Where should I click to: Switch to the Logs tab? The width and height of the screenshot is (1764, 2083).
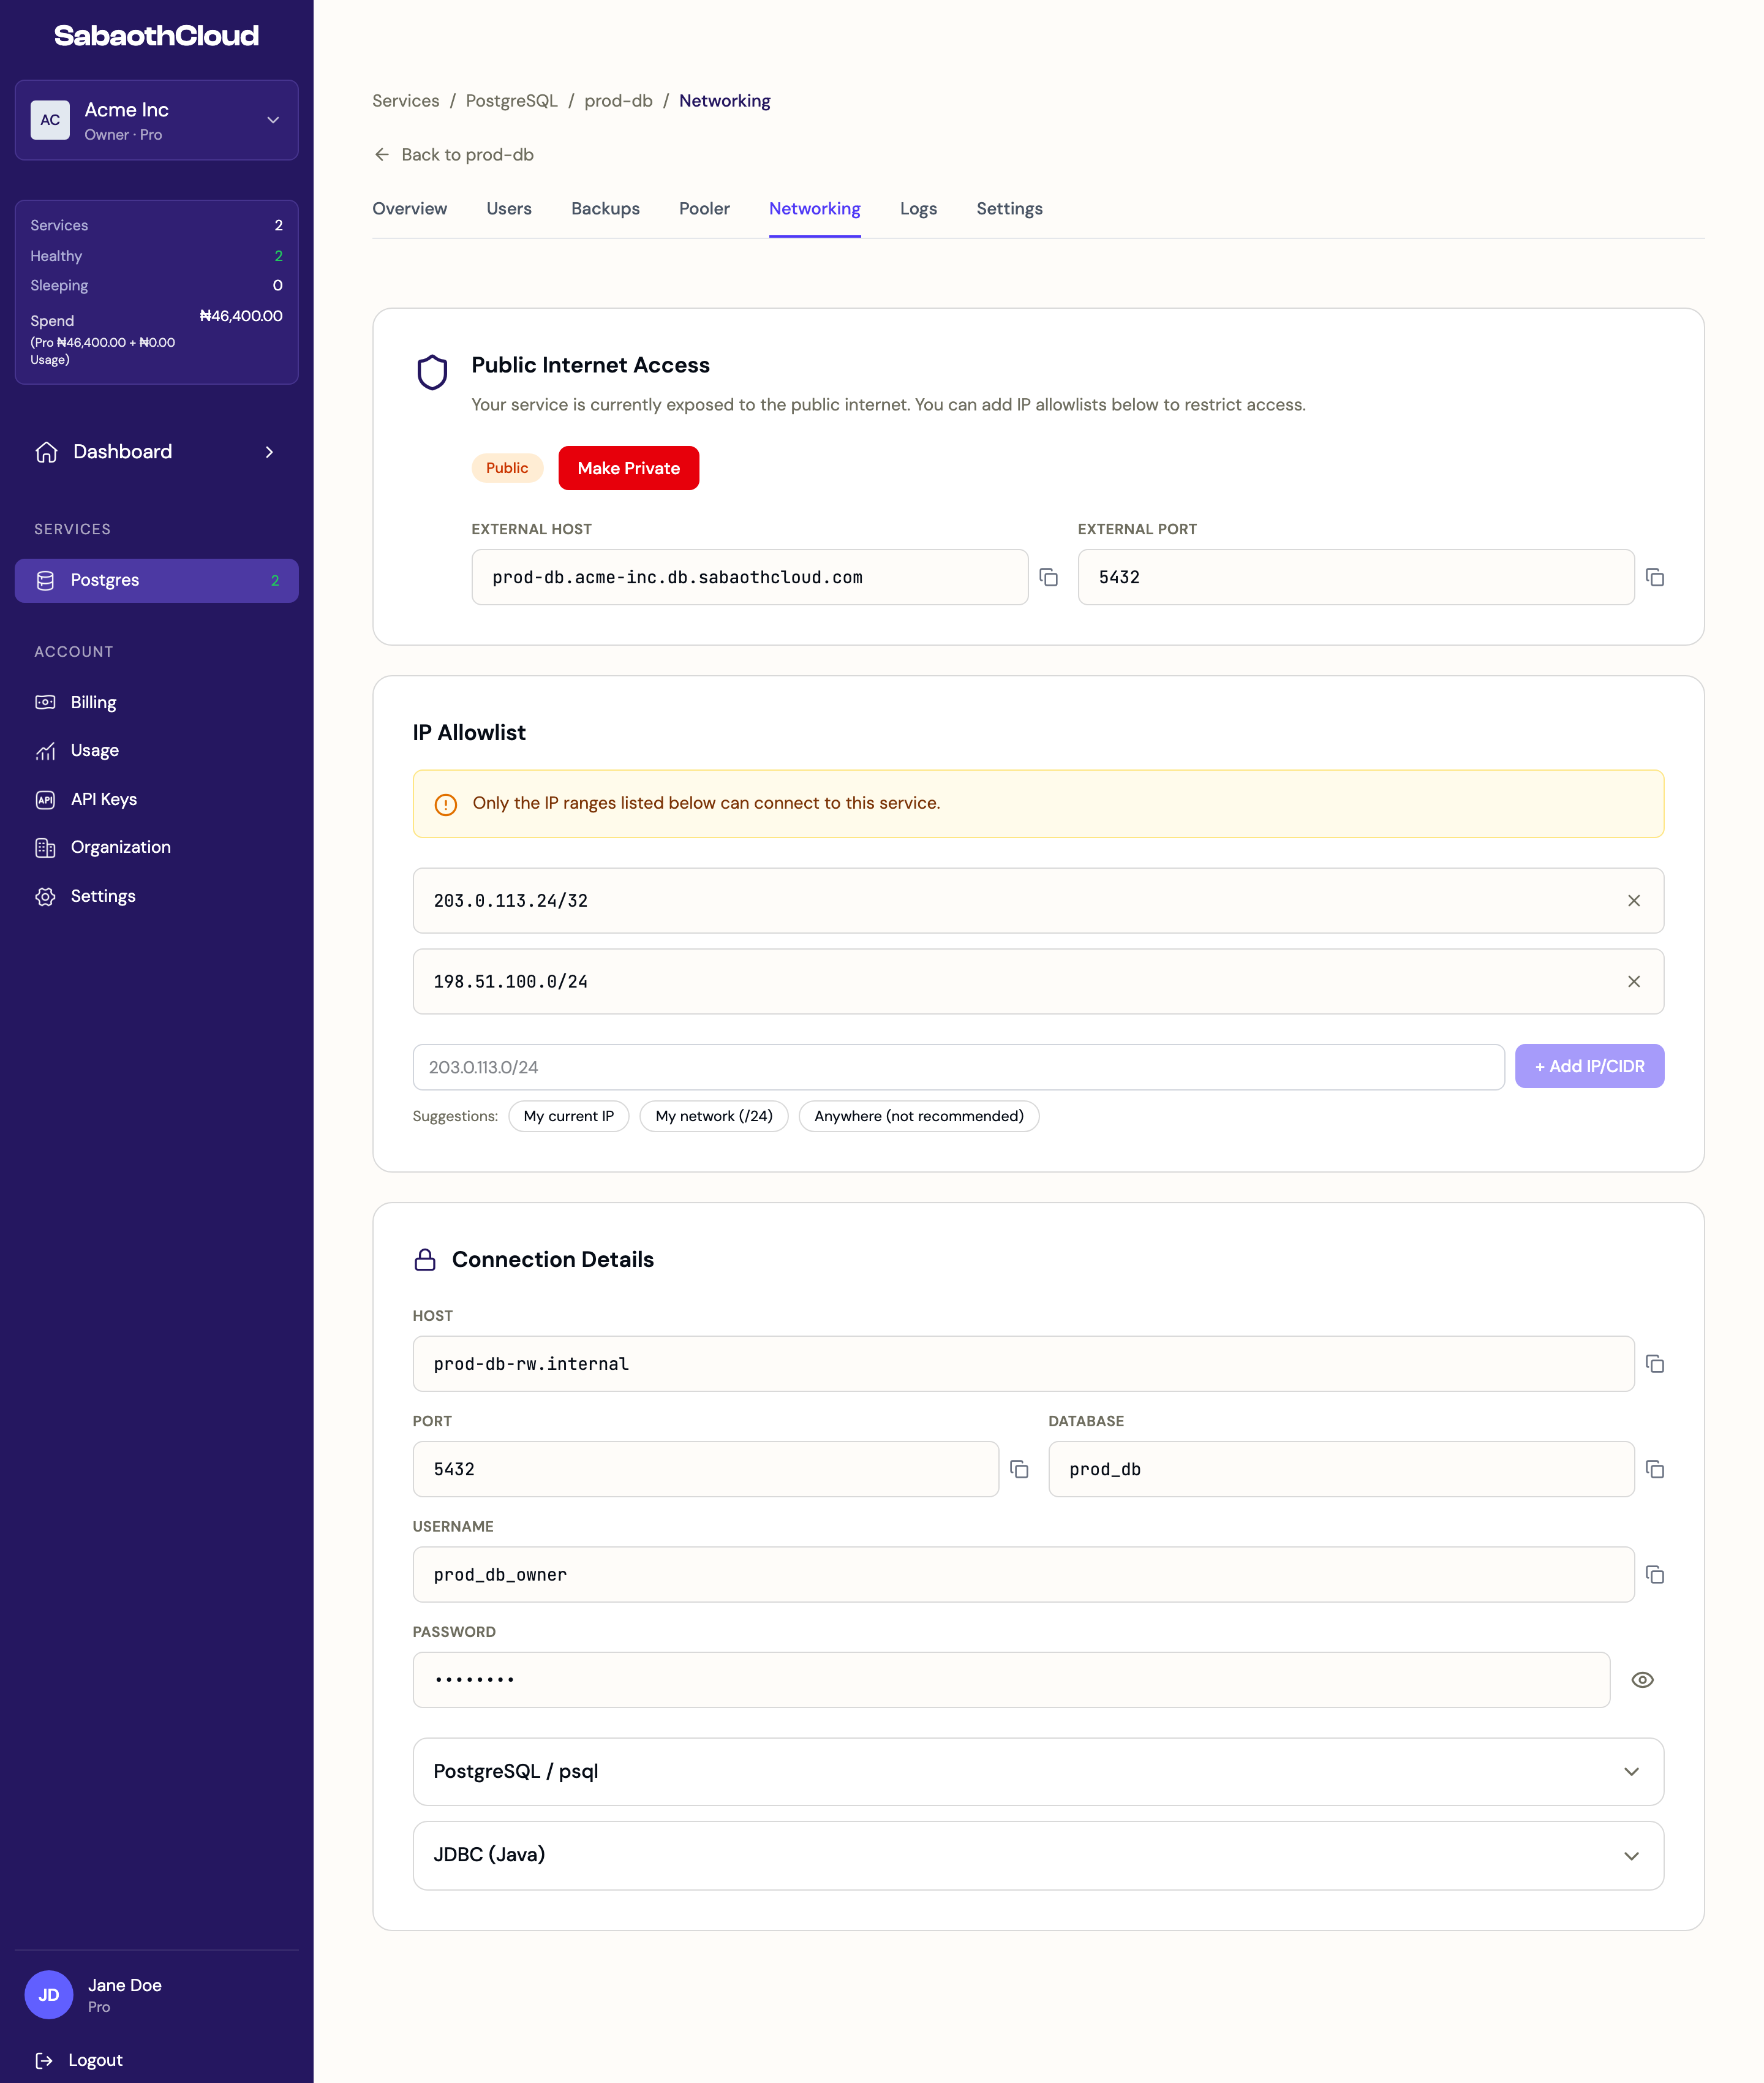click(918, 209)
